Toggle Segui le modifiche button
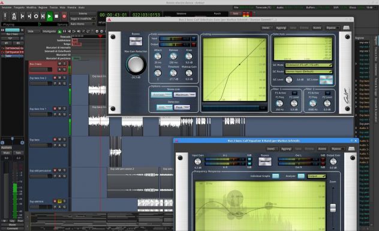Screen dimensions: 379x231 tap(83, 19)
